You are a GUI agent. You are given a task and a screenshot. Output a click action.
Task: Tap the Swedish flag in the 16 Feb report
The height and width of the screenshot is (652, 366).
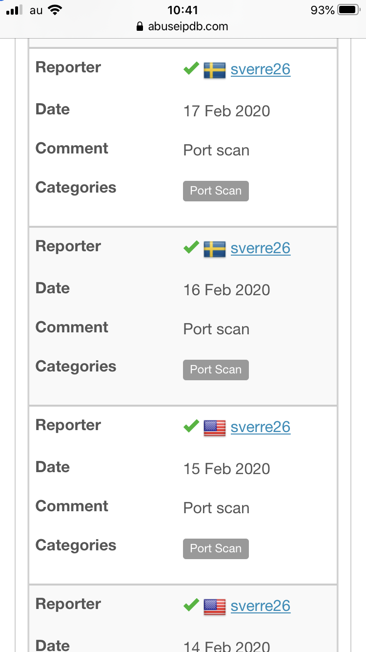pos(214,249)
